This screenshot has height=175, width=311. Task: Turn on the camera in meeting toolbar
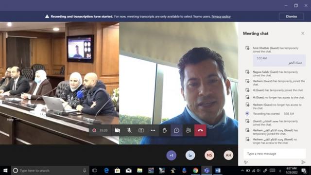(x=118, y=130)
